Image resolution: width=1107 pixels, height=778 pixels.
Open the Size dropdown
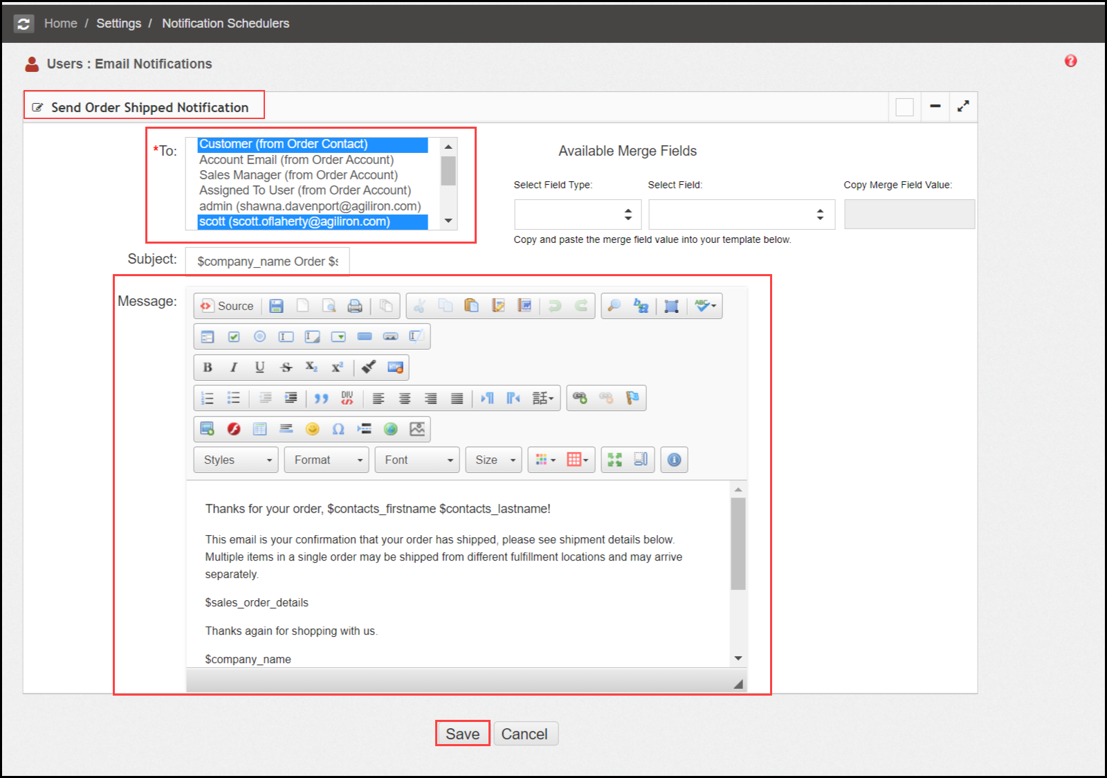[494, 460]
